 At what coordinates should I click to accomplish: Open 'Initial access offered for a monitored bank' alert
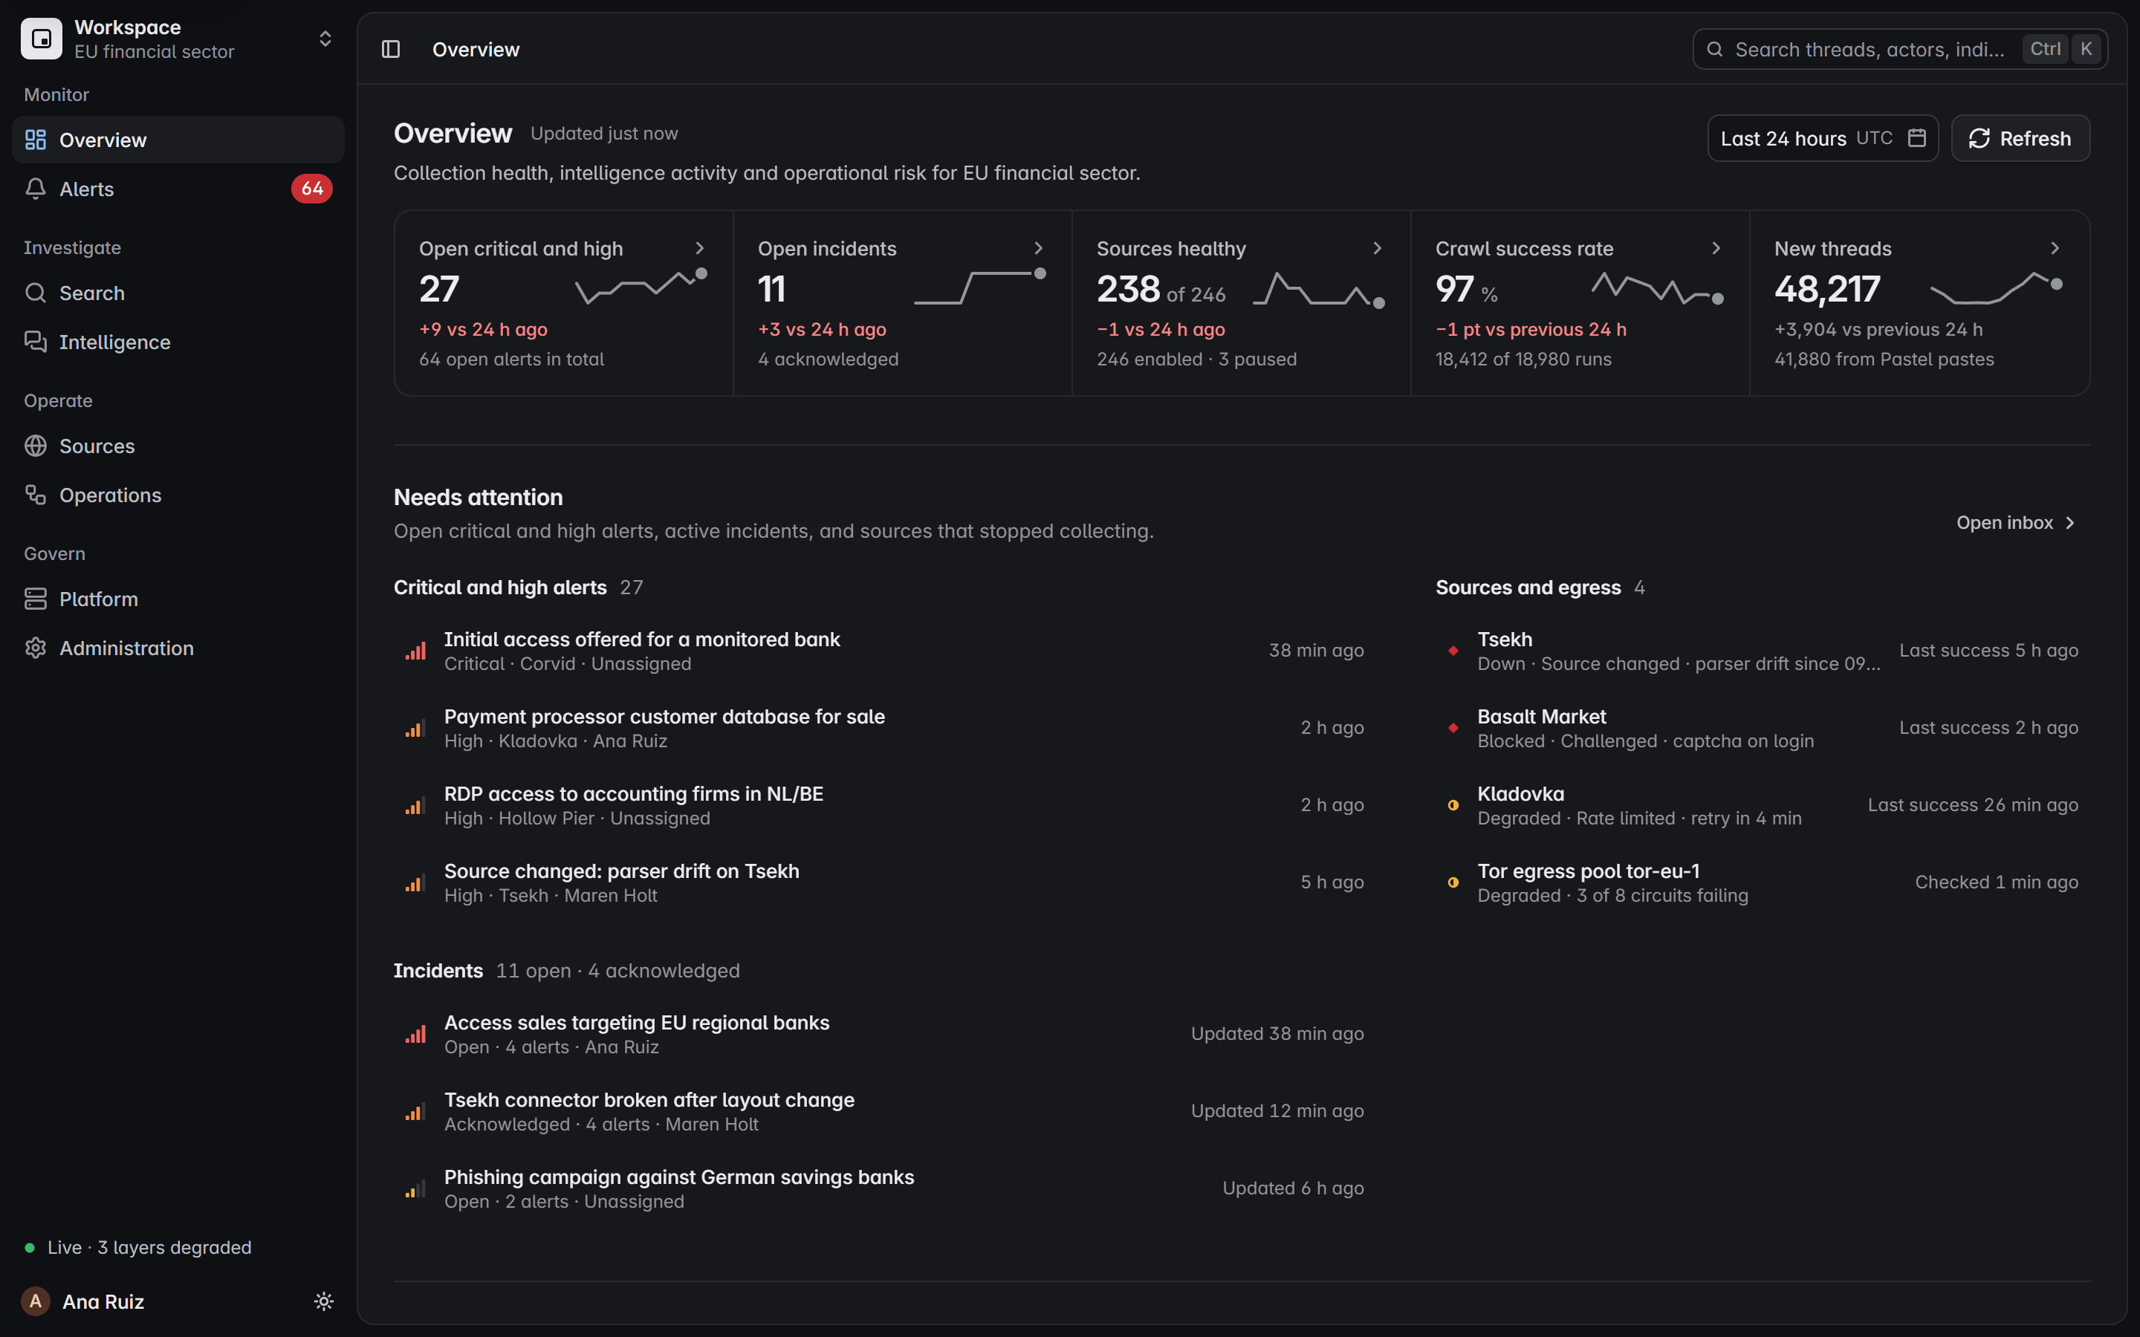click(x=879, y=650)
